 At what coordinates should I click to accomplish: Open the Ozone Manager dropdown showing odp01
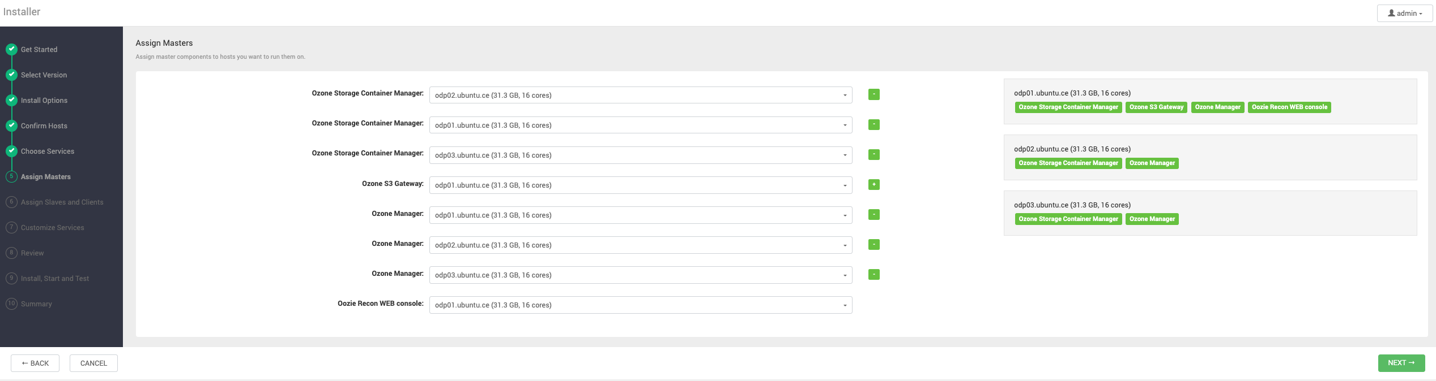coord(641,215)
